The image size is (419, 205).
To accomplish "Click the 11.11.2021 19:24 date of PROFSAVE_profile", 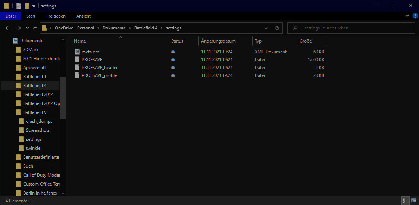I will point(217,75).
